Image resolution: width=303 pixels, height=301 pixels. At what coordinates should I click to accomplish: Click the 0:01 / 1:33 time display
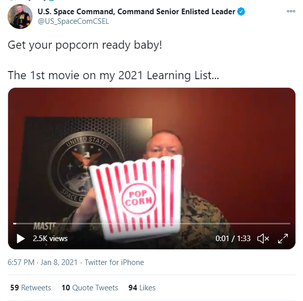233,239
